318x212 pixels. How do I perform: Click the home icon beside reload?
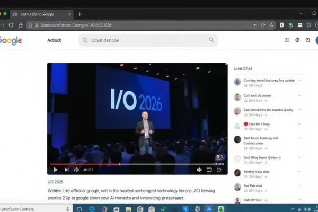click(21, 25)
